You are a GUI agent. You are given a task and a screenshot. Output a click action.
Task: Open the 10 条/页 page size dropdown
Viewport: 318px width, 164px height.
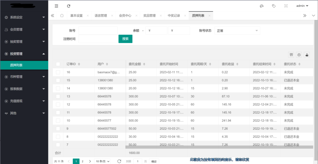(102, 161)
